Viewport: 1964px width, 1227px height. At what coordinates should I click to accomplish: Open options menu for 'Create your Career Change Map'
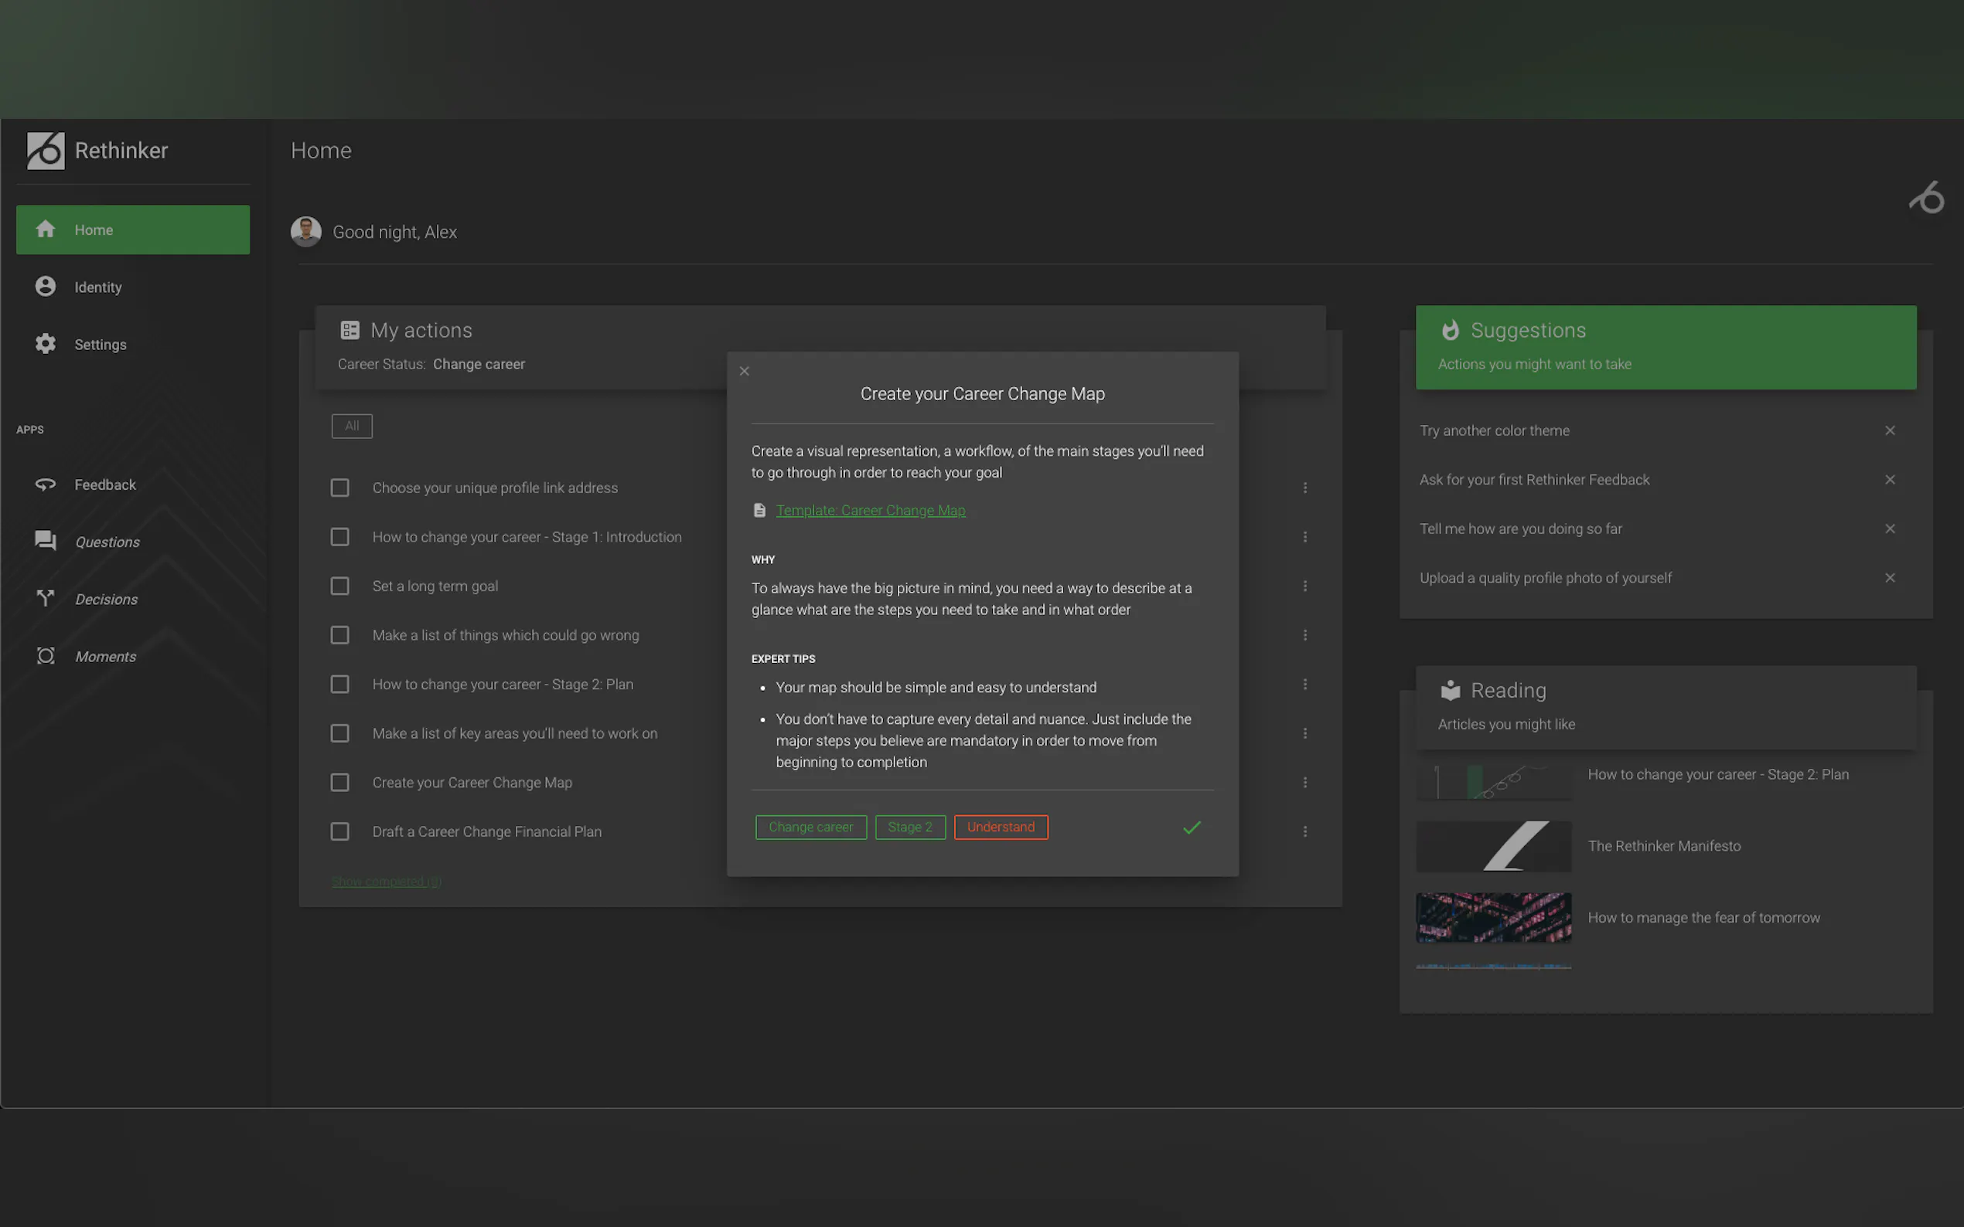1304,782
